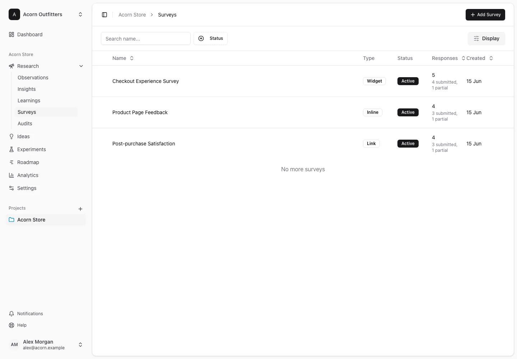The width and height of the screenshot is (517, 359).
Task: Click the AM user avatar
Action: coord(14,345)
